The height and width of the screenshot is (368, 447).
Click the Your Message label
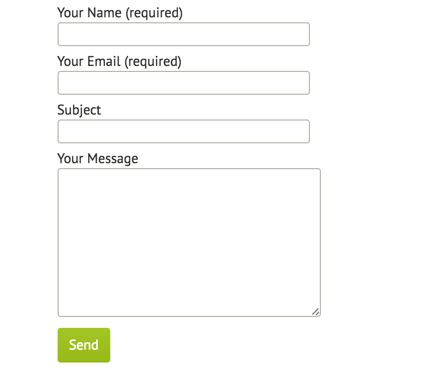point(97,158)
